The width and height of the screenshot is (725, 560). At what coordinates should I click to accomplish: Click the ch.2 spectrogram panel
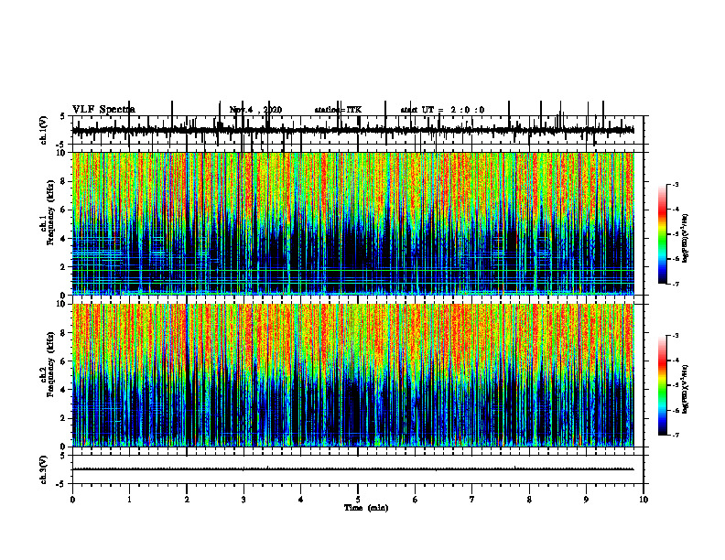pyautogui.click(x=353, y=375)
